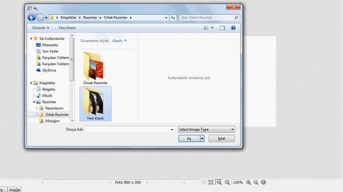Click the info icon in the status bar
343x192 pixels.
(x=263, y=182)
